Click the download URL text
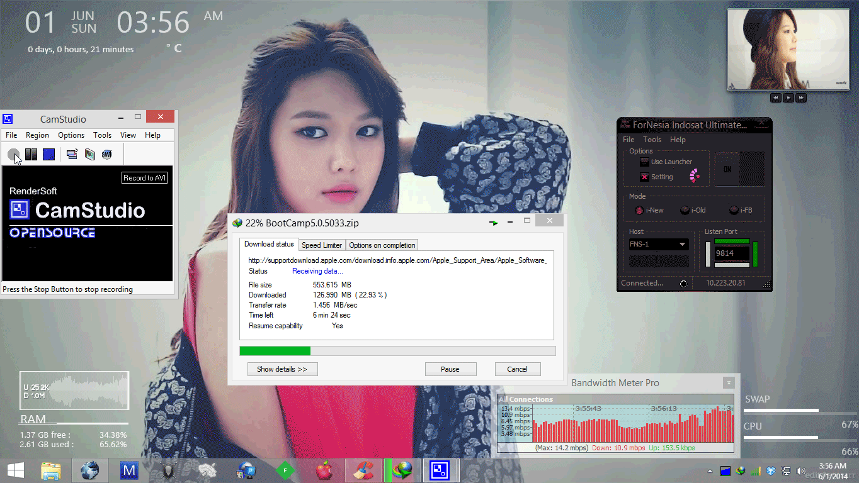Image resolution: width=859 pixels, height=483 pixels. pos(397,260)
